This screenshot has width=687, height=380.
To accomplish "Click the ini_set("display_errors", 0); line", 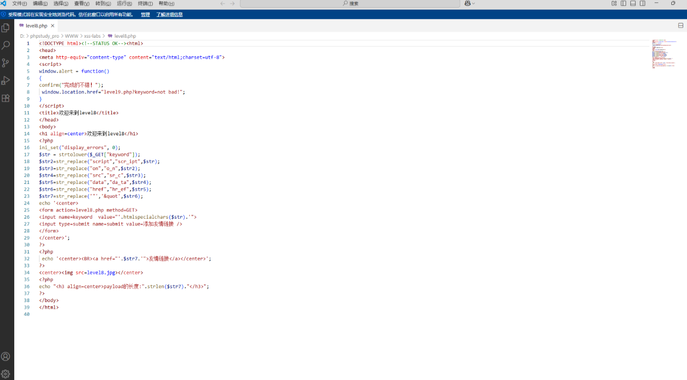I will (80, 148).
